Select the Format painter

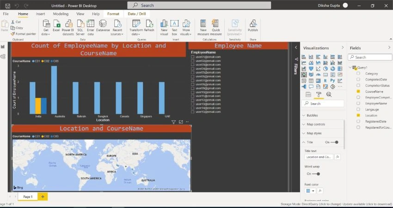pos(23,34)
